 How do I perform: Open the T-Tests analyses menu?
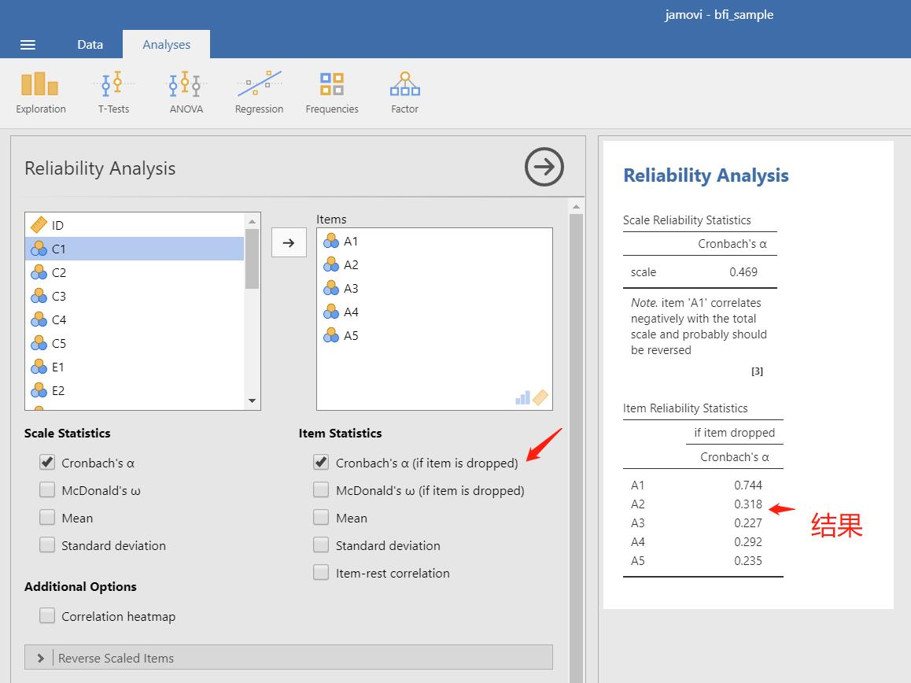[x=113, y=92]
